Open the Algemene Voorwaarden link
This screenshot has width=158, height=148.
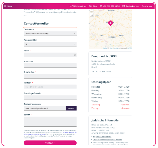tap(102, 137)
